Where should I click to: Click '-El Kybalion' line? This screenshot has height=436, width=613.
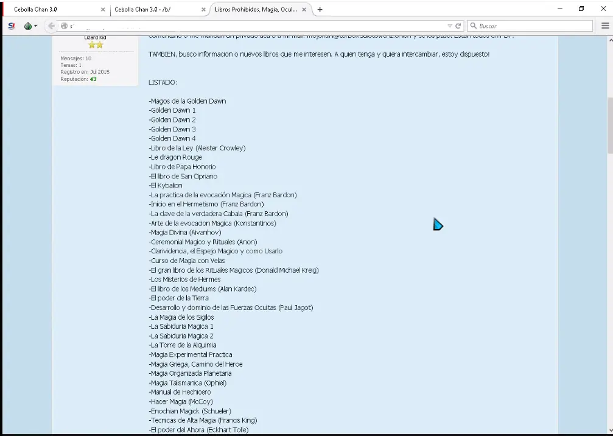pos(166,185)
